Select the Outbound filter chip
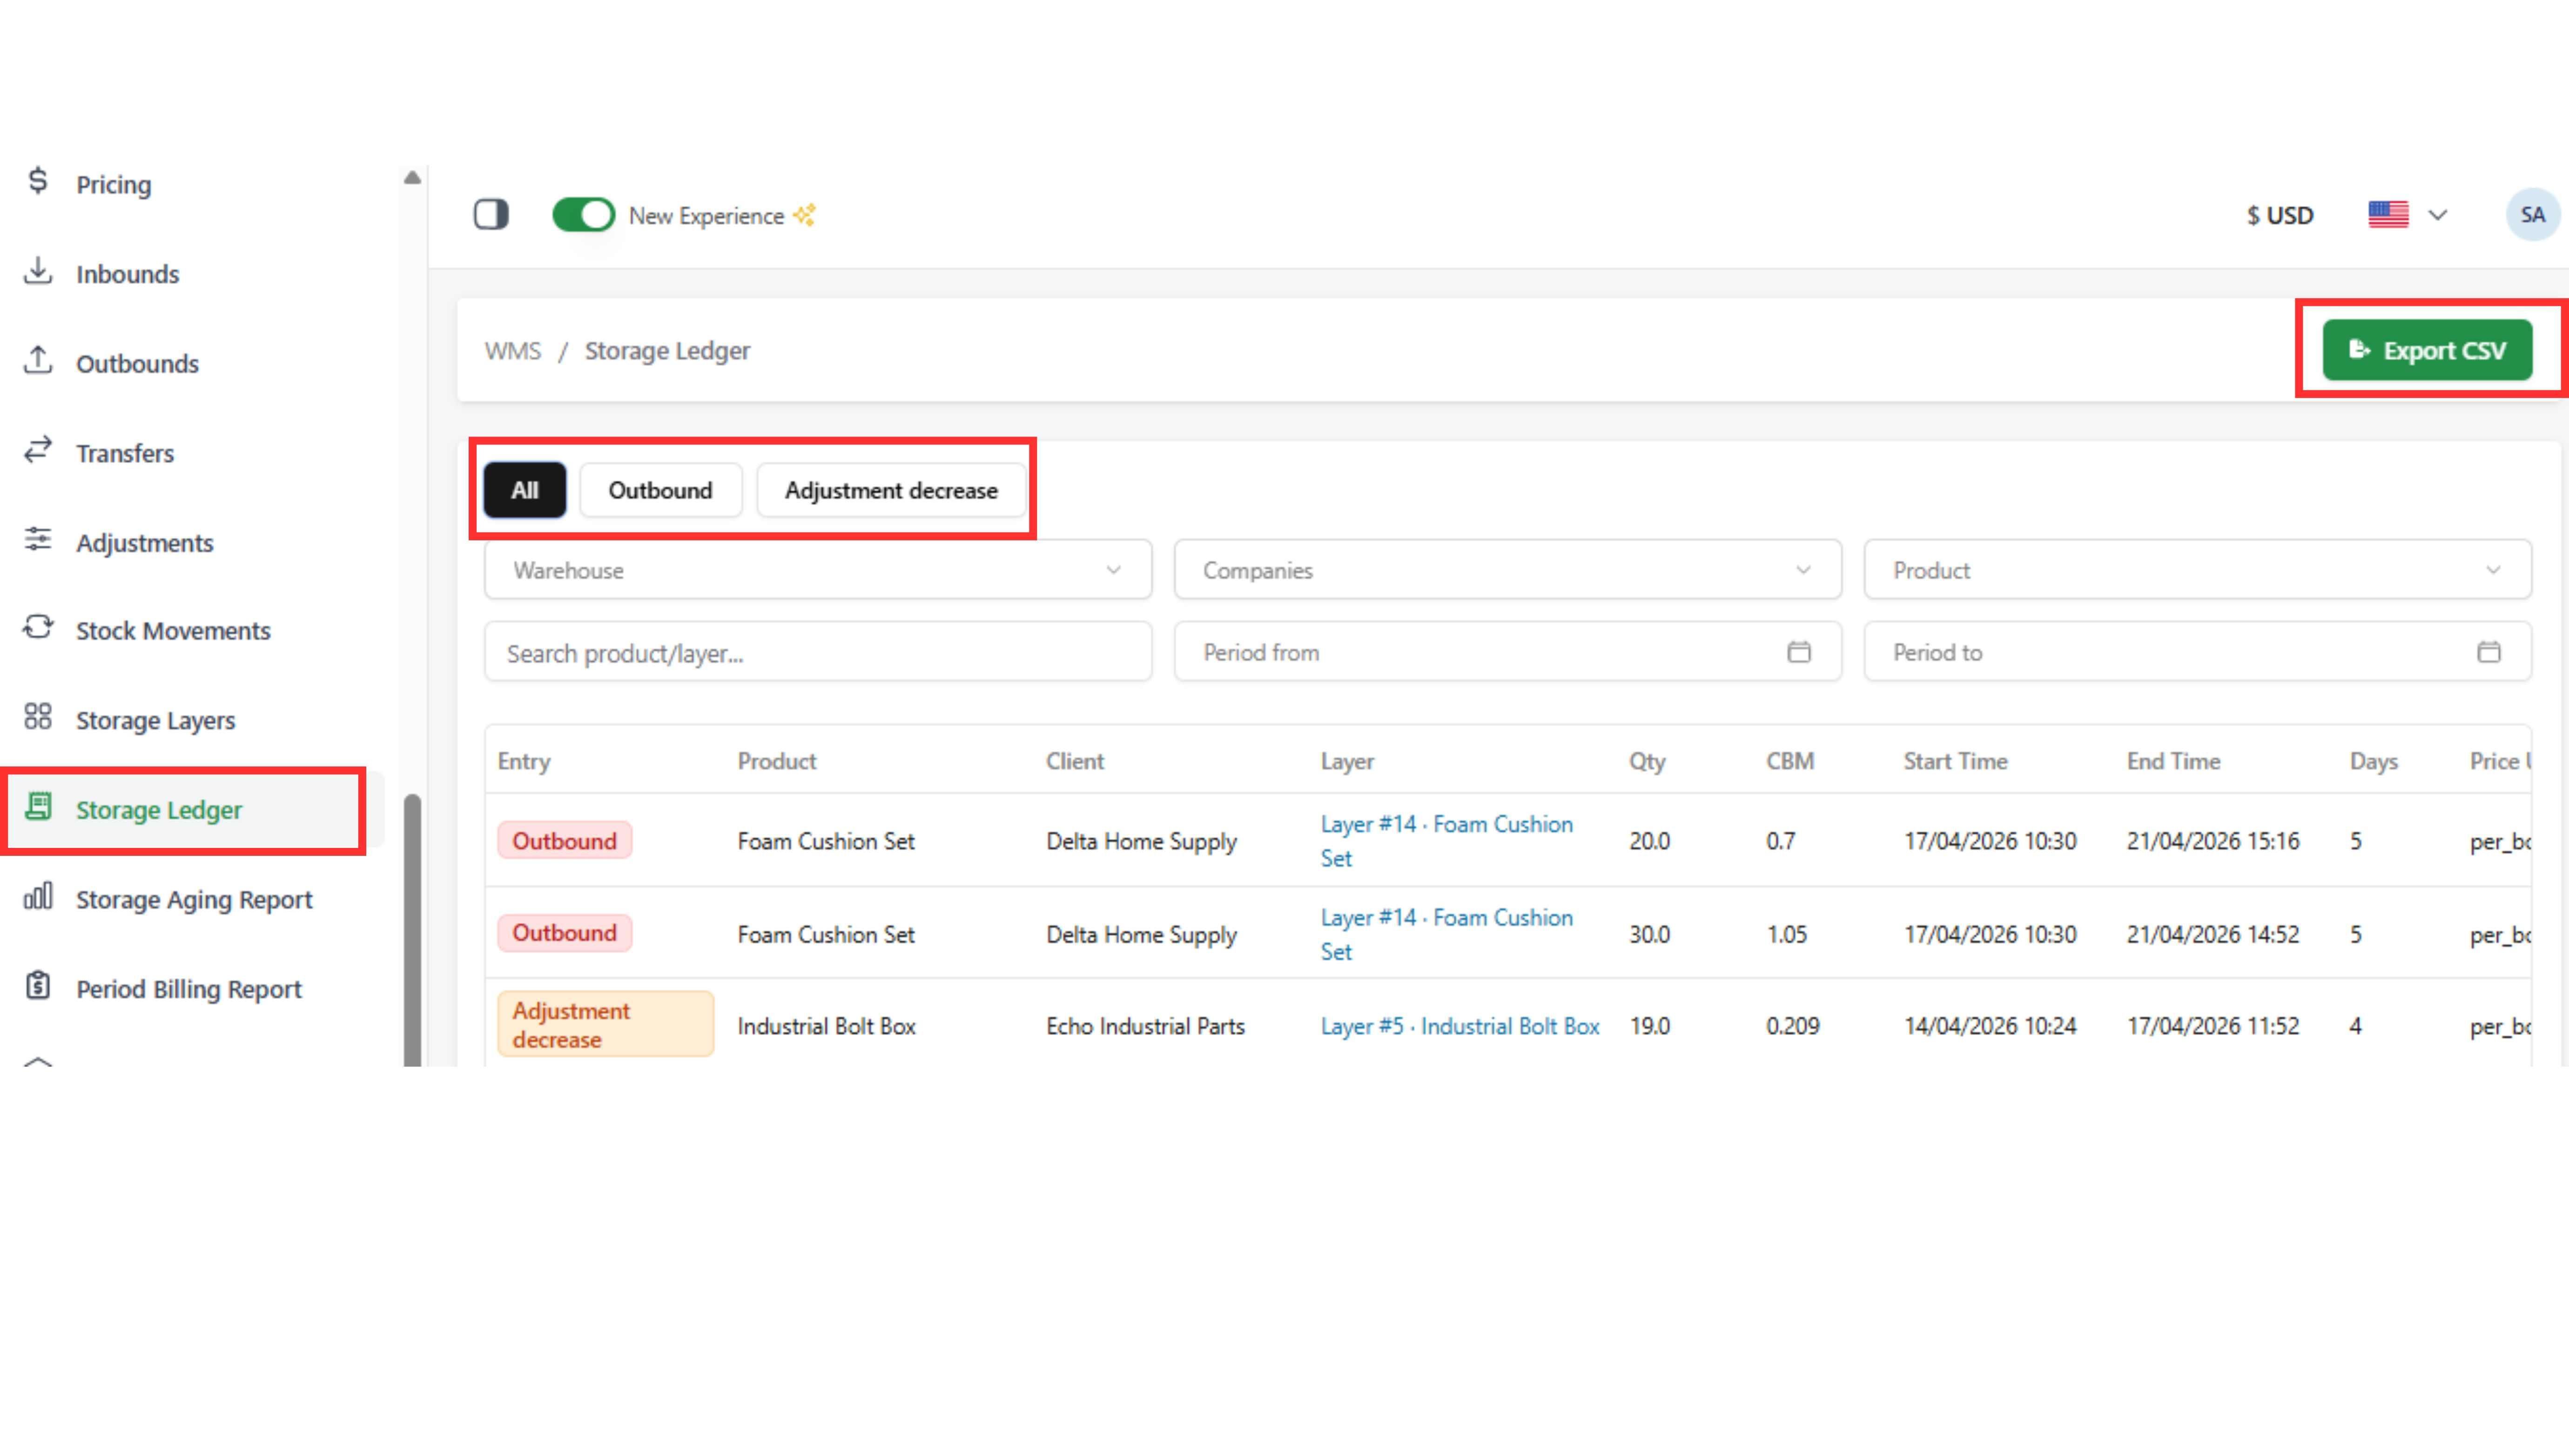The height and width of the screenshot is (1445, 2569). point(660,490)
